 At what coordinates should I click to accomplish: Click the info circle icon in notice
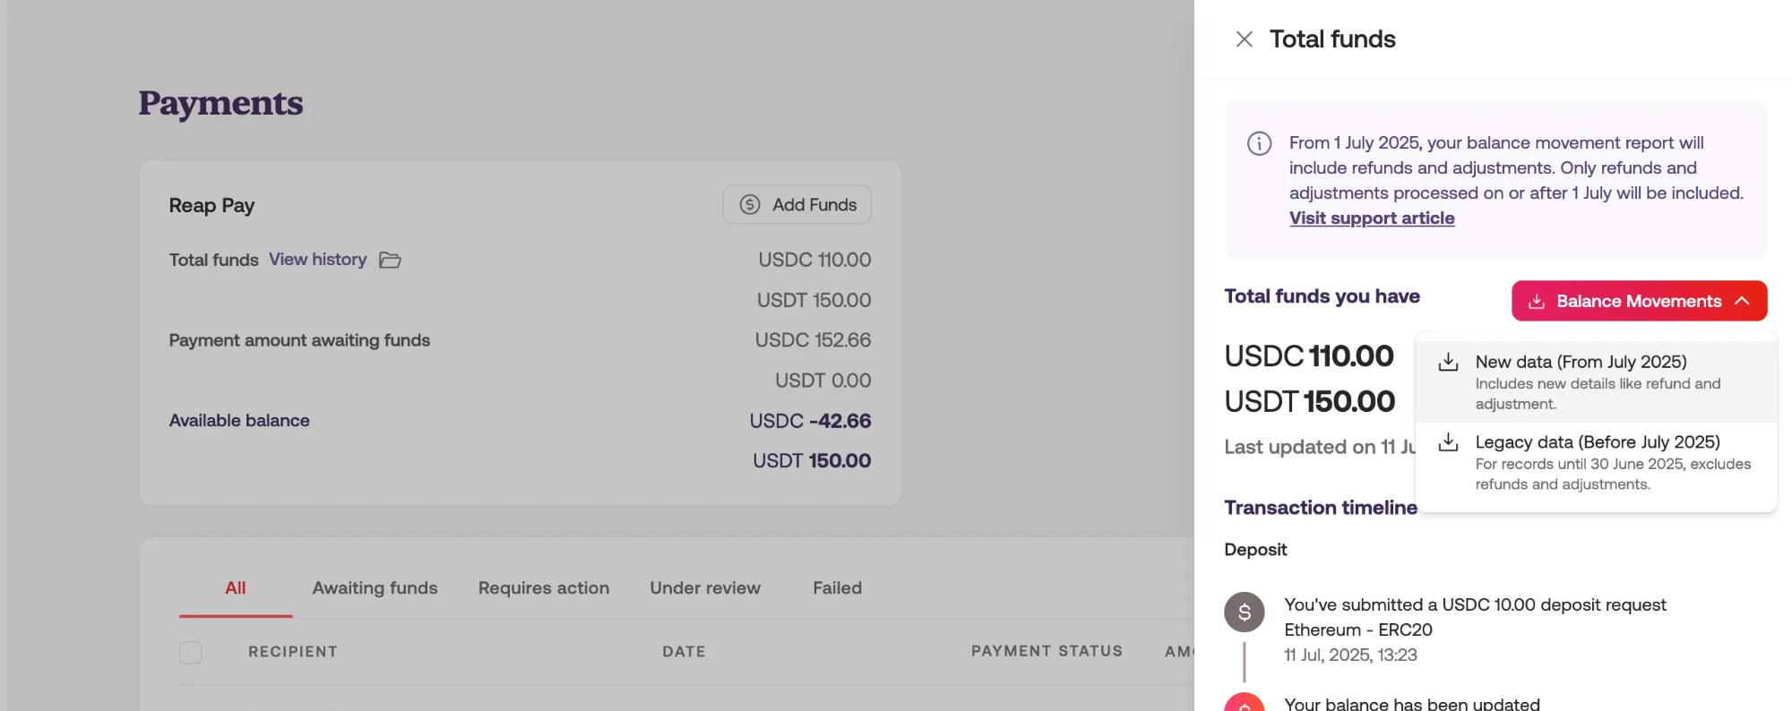tap(1259, 143)
